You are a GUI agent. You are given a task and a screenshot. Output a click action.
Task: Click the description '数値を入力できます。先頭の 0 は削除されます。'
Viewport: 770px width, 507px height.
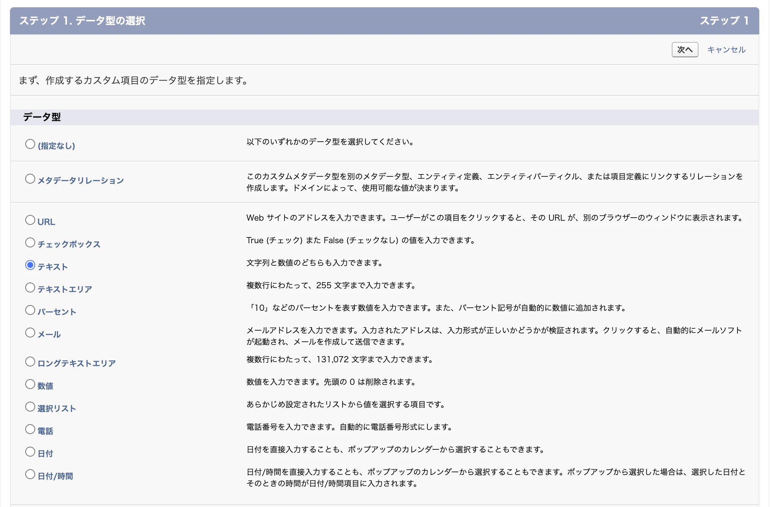coord(331,382)
